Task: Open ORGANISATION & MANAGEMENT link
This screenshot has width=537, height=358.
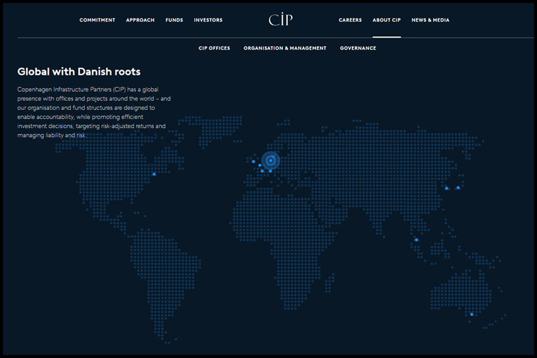Action: (285, 48)
